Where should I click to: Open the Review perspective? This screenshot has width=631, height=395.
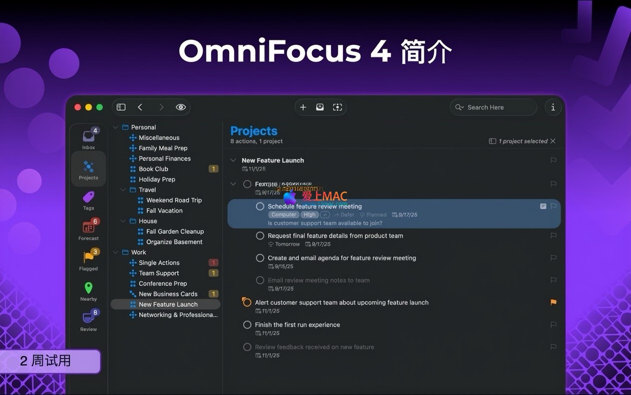(88, 321)
